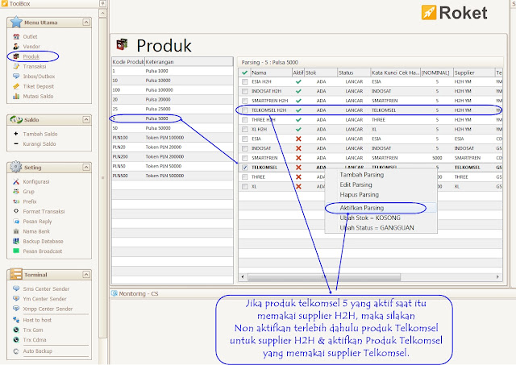The image size is (516, 365).
Task: Open the Transaksi link
Action: pyautogui.click(x=35, y=66)
